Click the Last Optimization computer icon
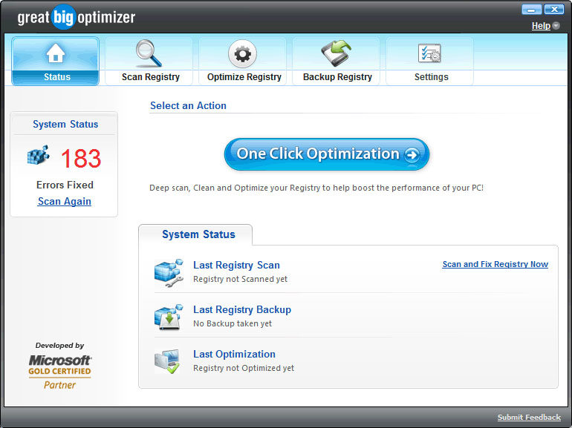Image resolution: width=572 pixels, height=428 pixels. [x=167, y=361]
